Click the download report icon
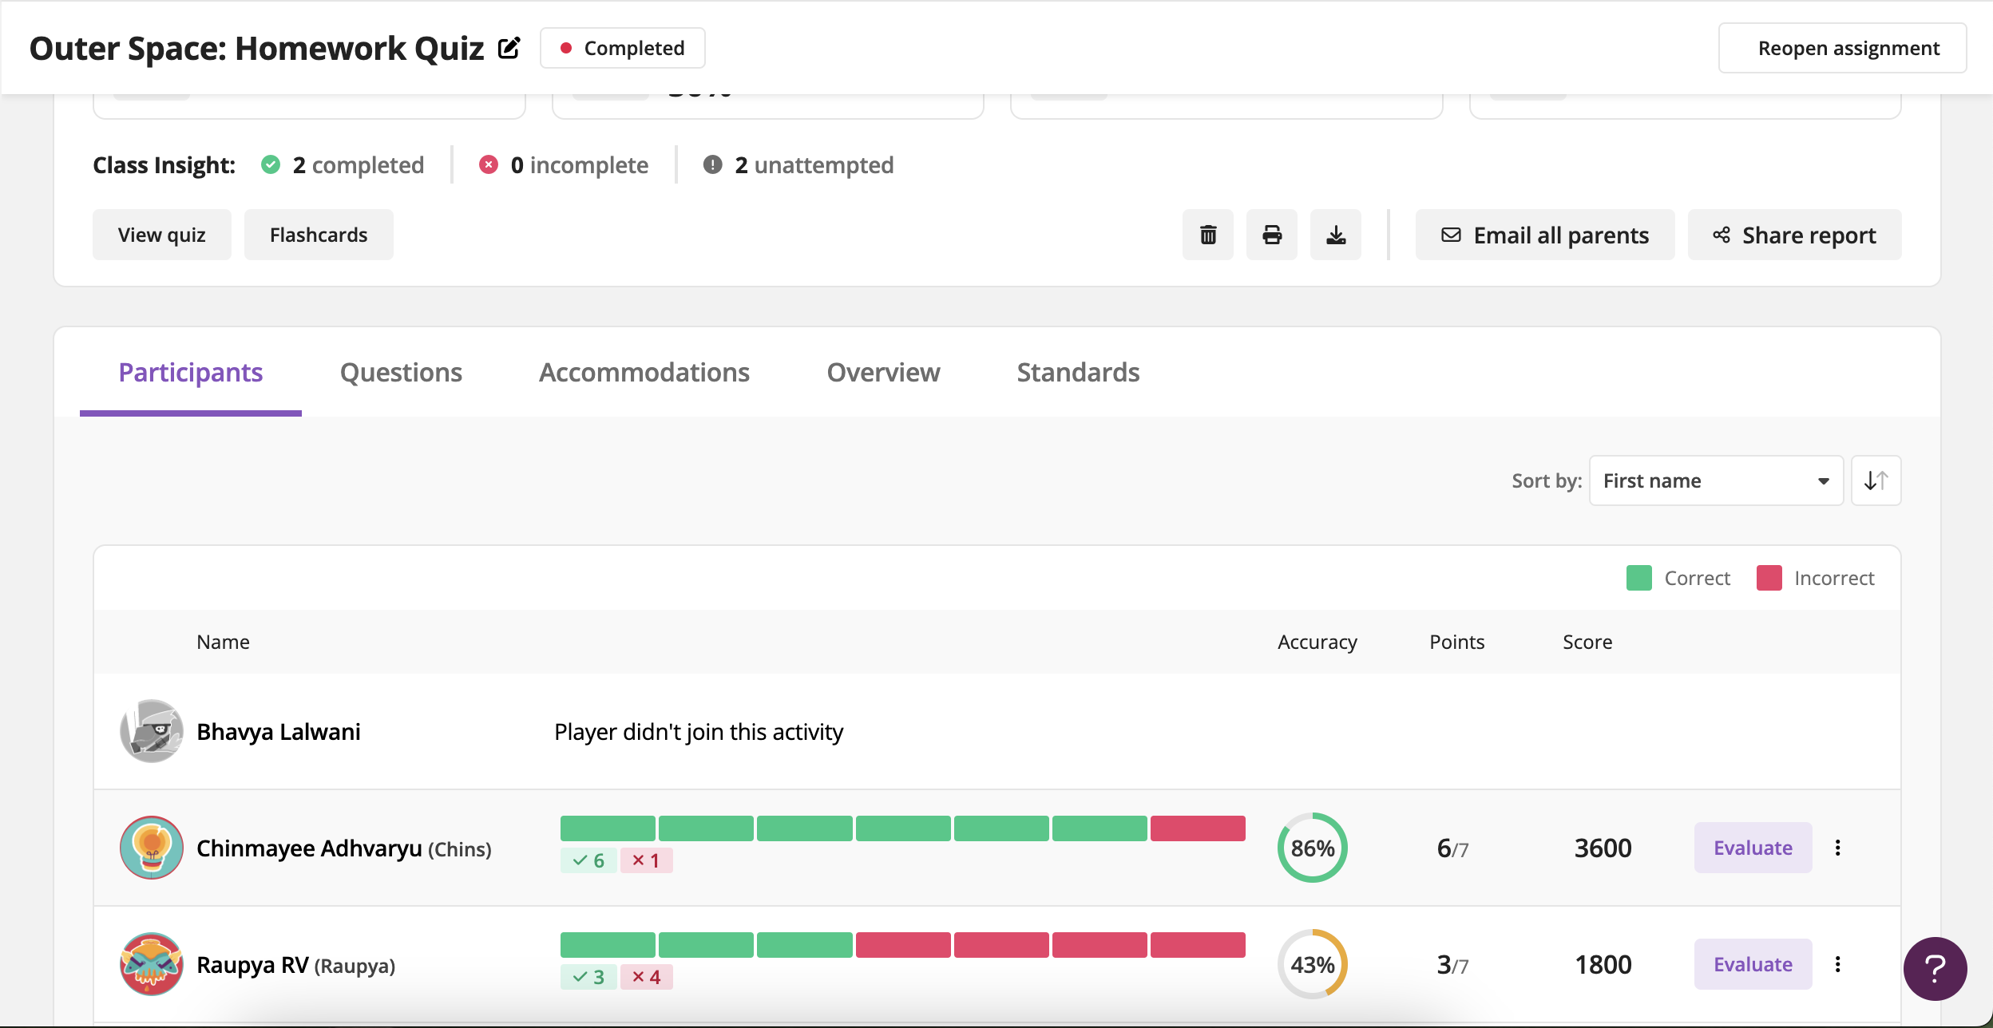 click(1336, 235)
